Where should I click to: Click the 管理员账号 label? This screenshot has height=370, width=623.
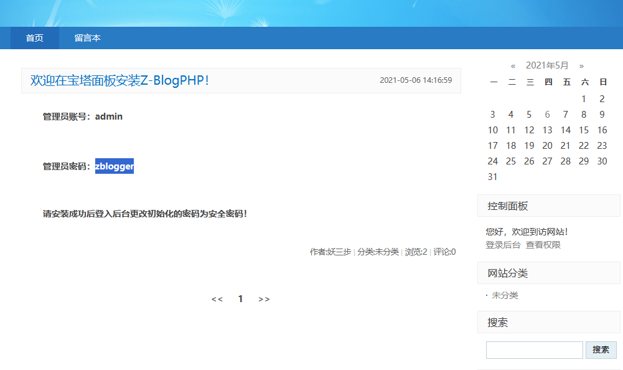67,116
